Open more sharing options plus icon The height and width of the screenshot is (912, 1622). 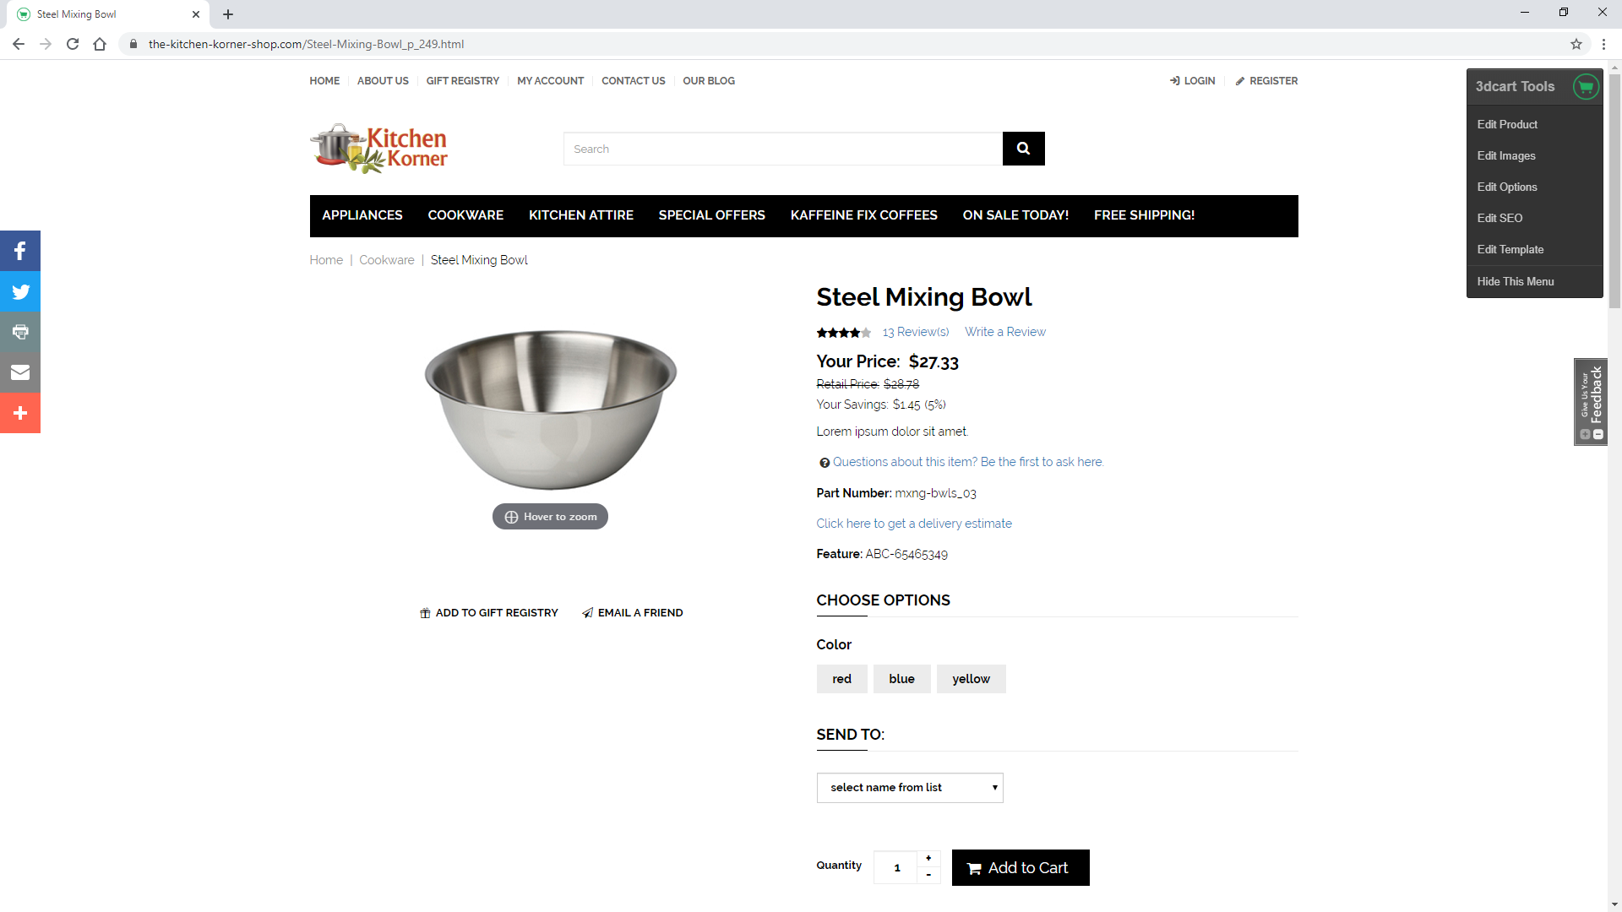[x=20, y=413]
